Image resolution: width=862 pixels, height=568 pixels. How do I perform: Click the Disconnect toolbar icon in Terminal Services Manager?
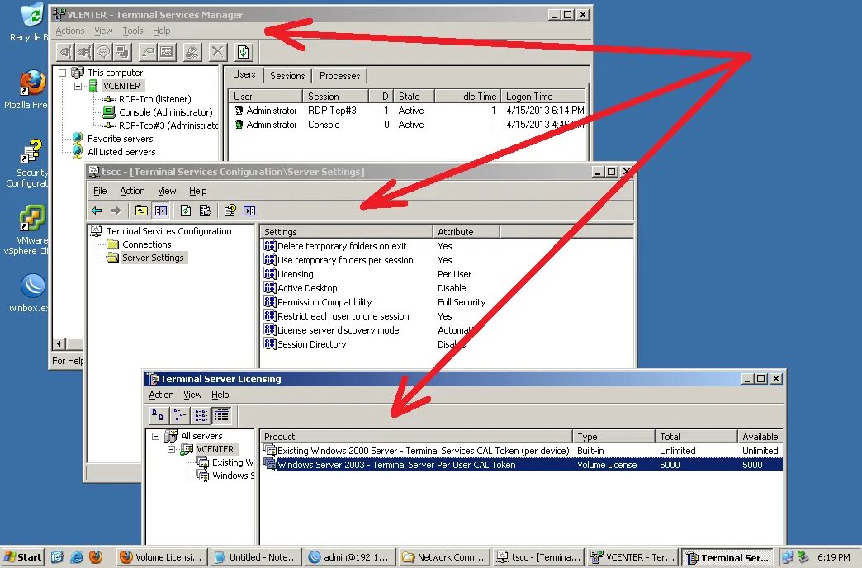coord(85,52)
